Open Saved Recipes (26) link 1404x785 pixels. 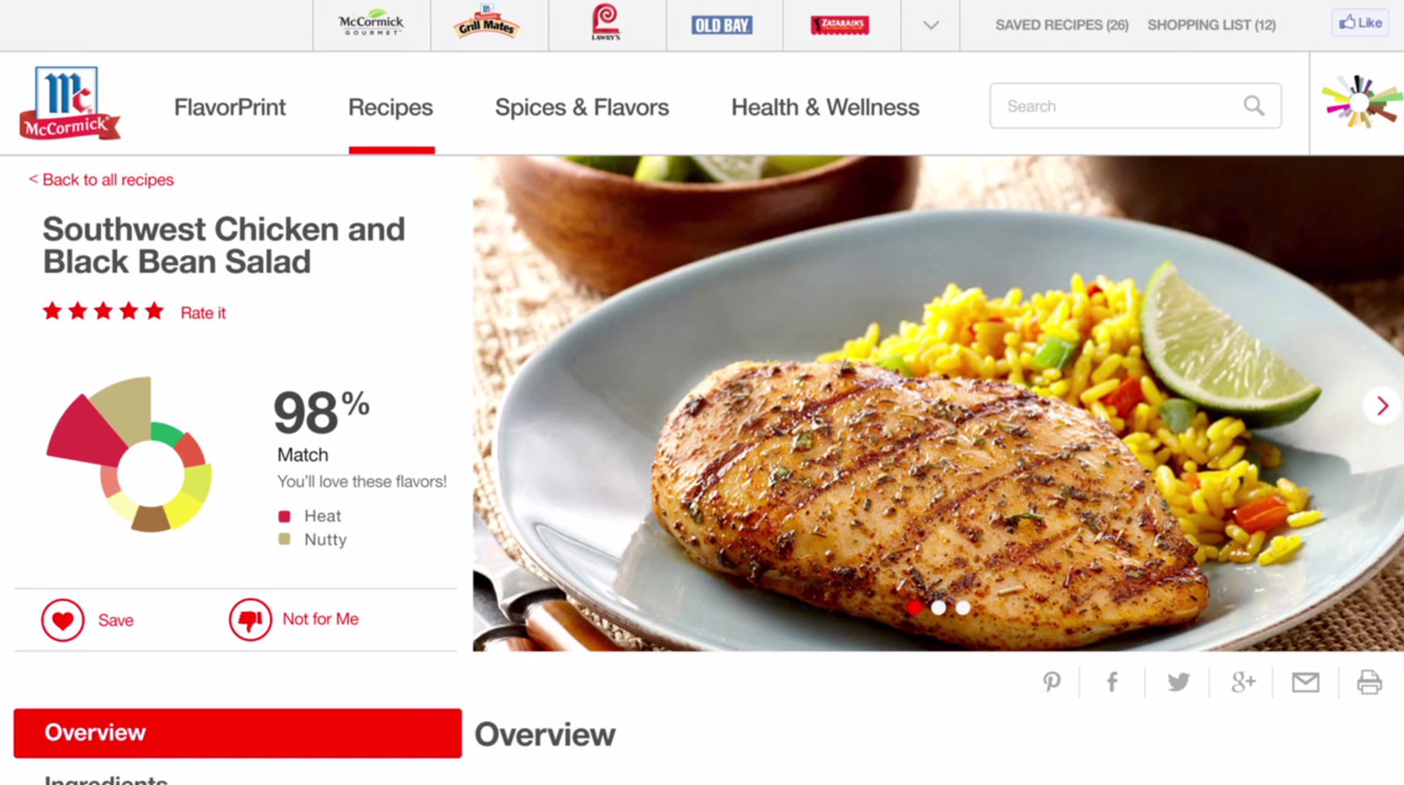pos(1061,25)
